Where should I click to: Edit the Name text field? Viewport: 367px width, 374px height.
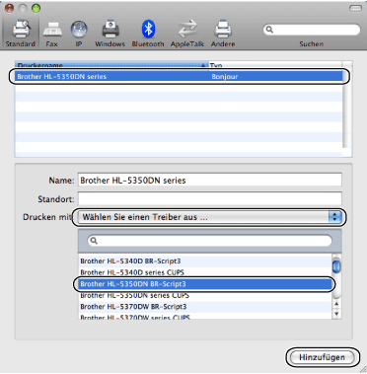pos(210,181)
